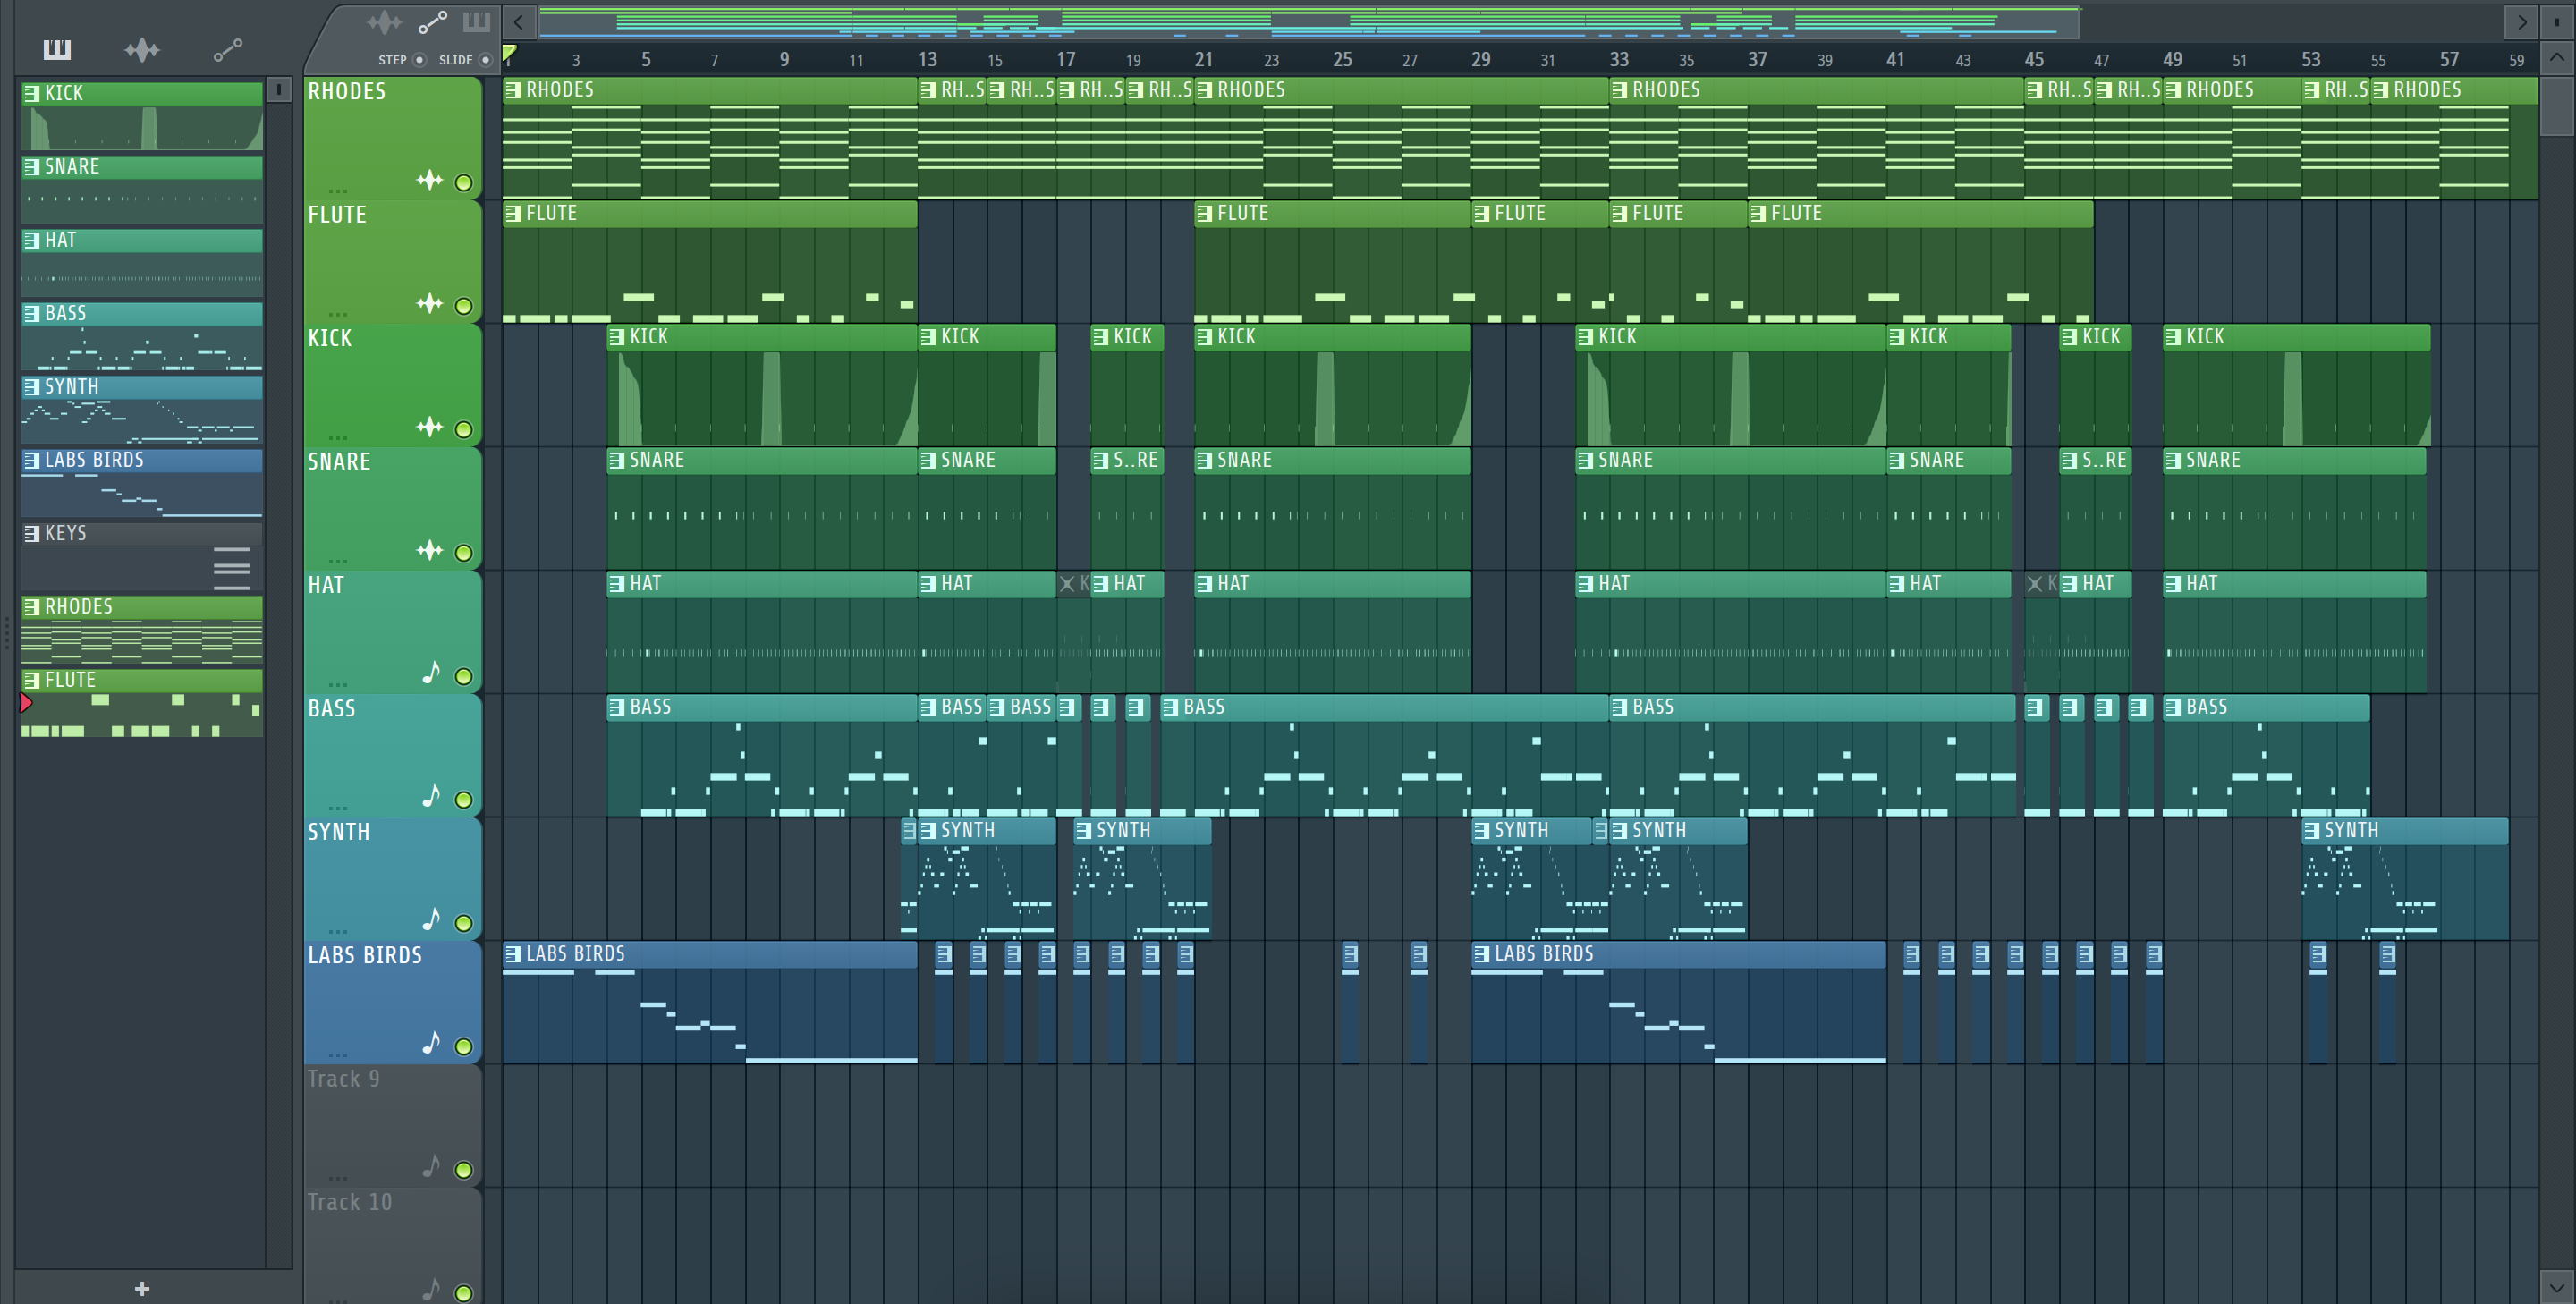Viewport: 2576px width, 1304px height.
Task: Mute the FLUTE track
Action: [463, 306]
